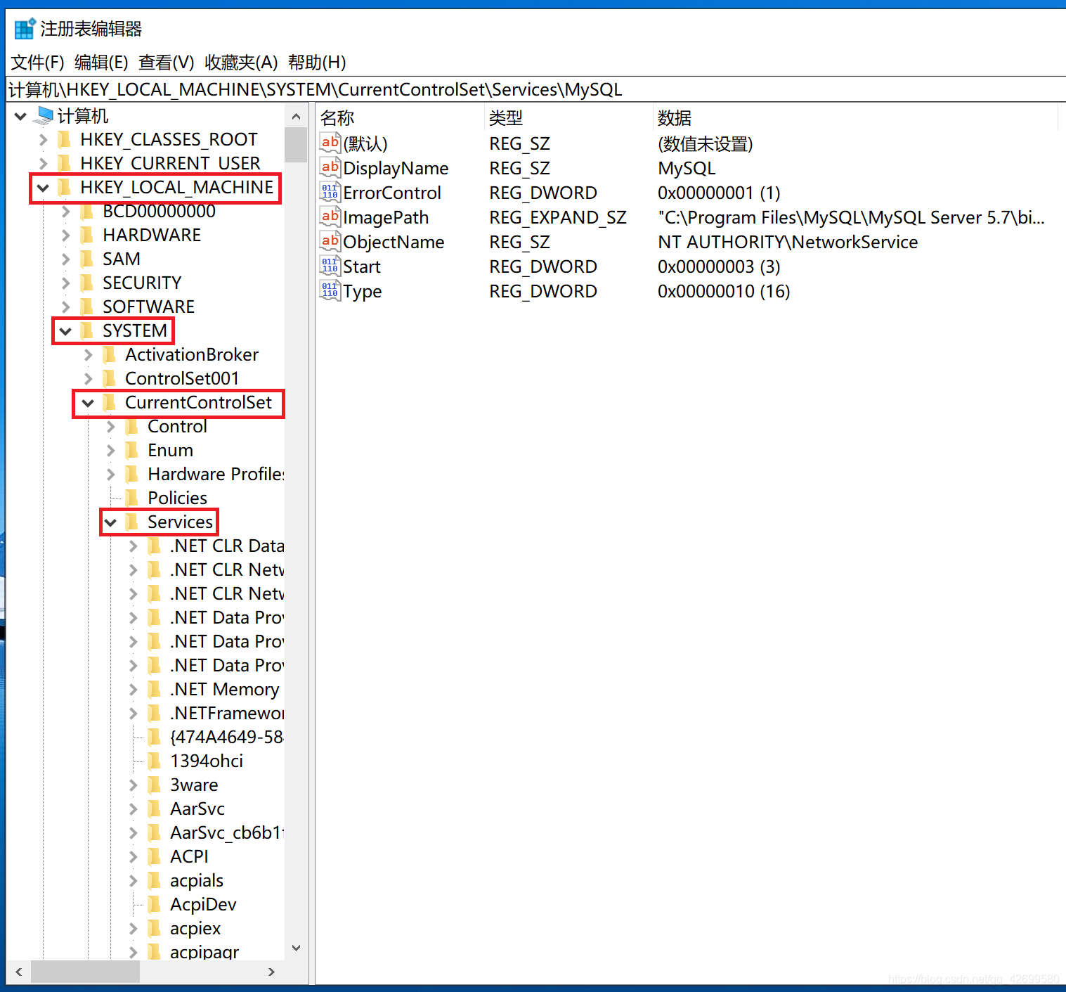
Task: Click the folder icon beside Policies
Action: click(132, 498)
